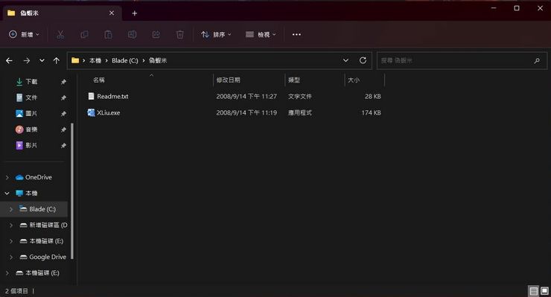
Task: Expand the 新增磁碟區 (D drive node
Action: point(11,225)
